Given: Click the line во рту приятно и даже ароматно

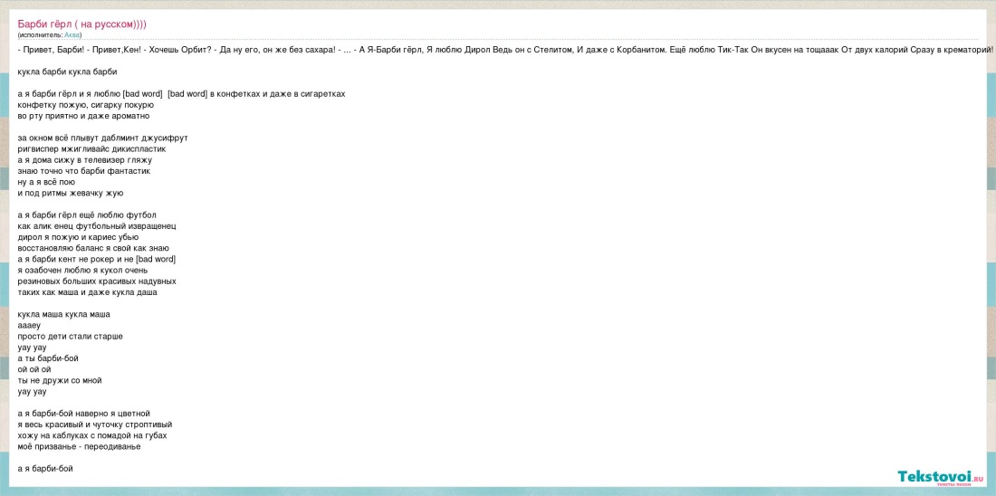Looking at the screenshot, I should (x=83, y=116).
